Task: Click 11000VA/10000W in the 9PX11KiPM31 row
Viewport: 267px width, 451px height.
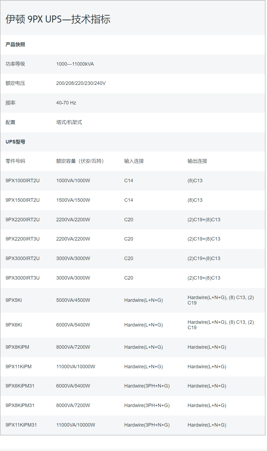Action: click(76, 425)
